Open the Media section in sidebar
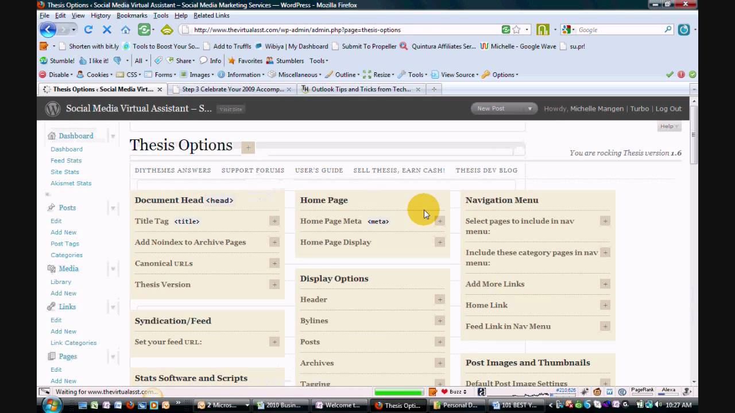735x413 pixels. point(68,268)
